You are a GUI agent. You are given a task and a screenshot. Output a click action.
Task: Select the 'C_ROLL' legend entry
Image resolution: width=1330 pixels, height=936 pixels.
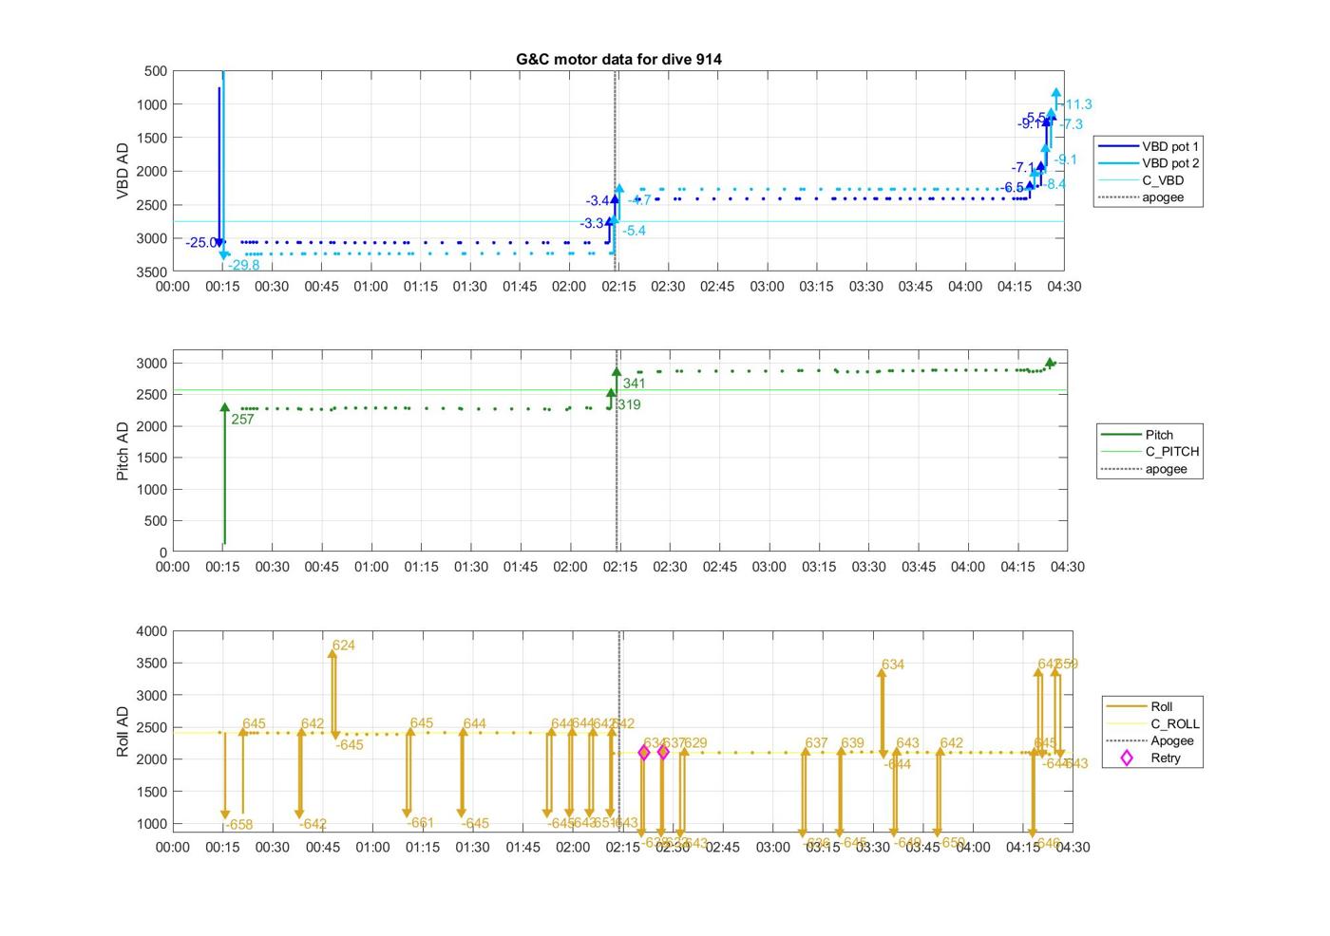[1153, 723]
